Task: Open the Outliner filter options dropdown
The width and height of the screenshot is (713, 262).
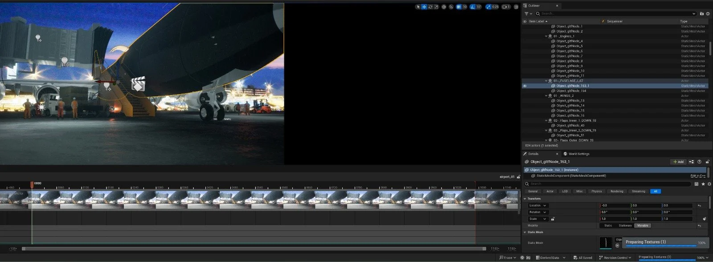Action: pos(528,14)
